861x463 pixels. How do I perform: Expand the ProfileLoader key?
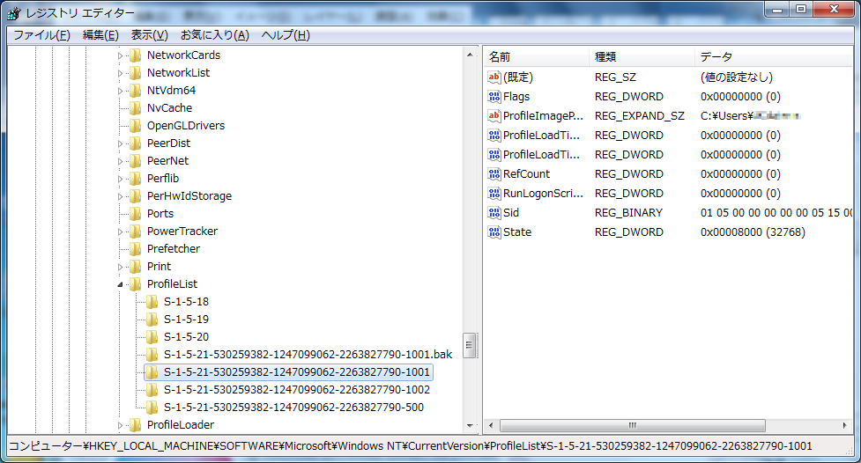click(x=120, y=424)
